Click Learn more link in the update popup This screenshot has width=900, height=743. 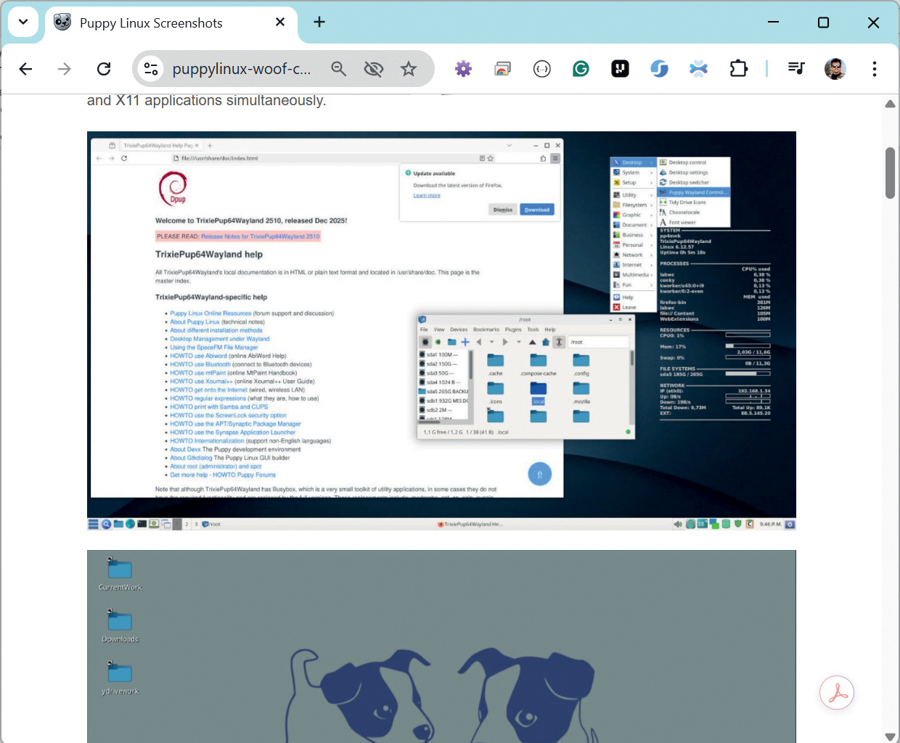(427, 195)
